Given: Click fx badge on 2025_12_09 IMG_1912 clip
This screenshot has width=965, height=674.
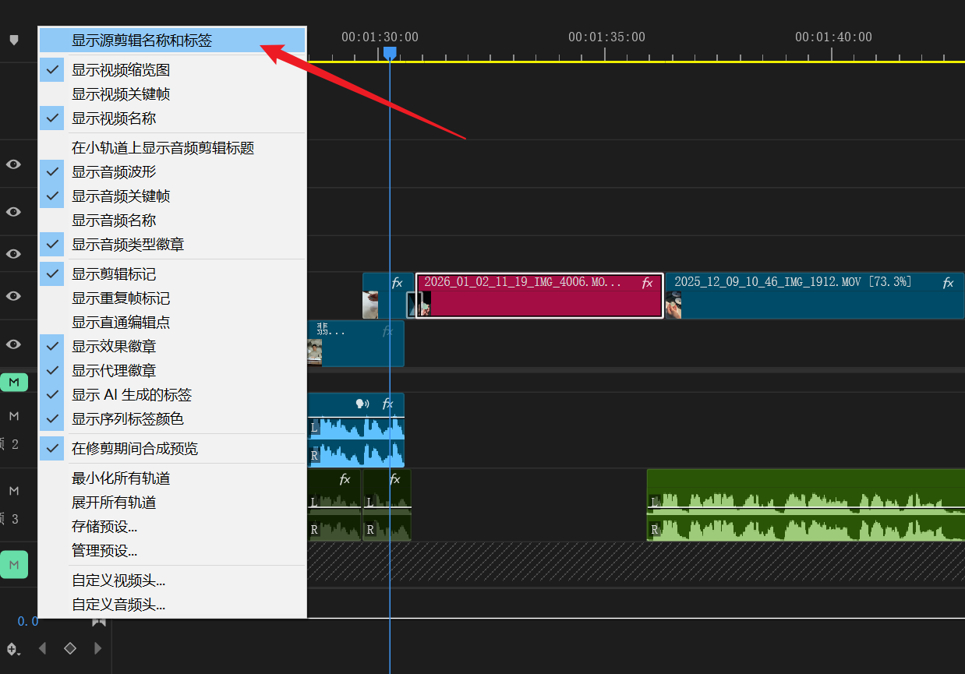Looking at the screenshot, I should click(948, 283).
